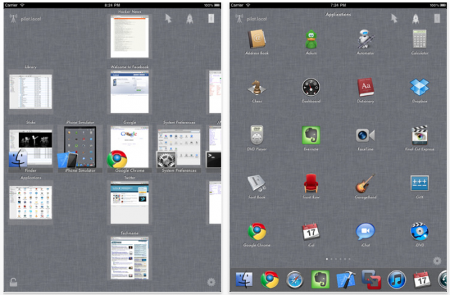Launch iCal from the Applications grid

coord(311,231)
